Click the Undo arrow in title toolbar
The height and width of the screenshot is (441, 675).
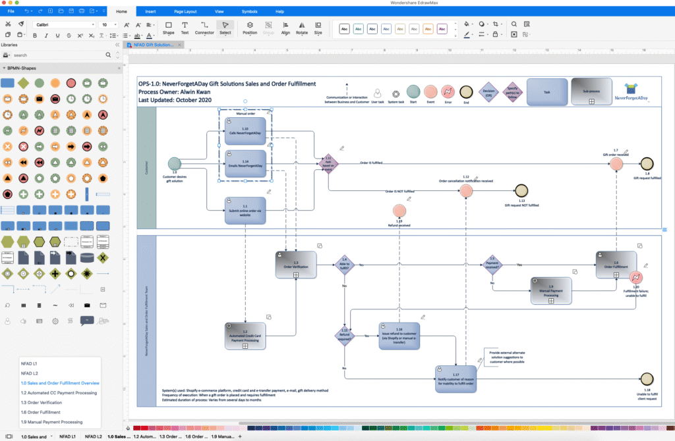pyautogui.click(x=28, y=11)
